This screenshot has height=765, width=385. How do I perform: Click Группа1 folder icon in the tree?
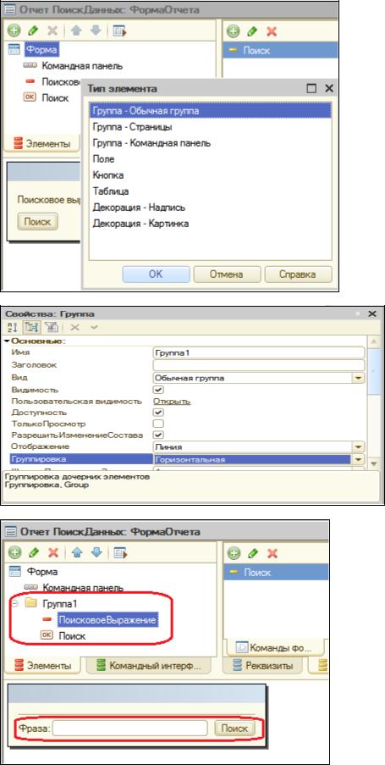click(x=31, y=603)
